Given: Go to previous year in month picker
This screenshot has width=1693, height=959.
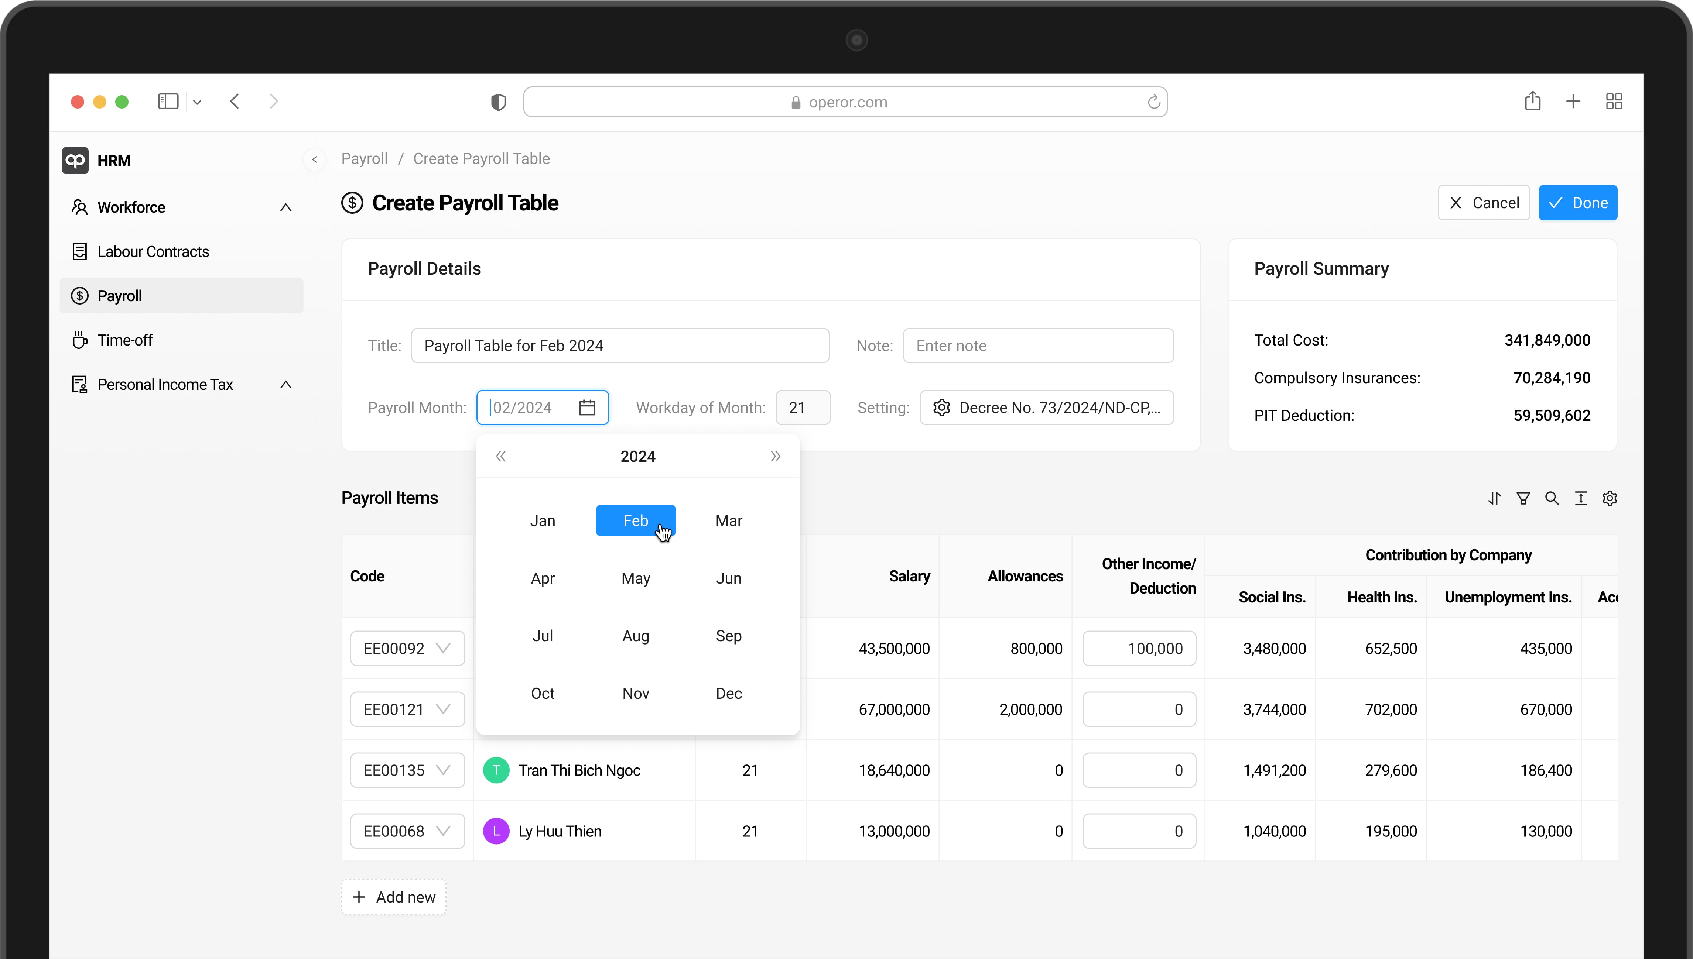Looking at the screenshot, I should pos(501,457).
